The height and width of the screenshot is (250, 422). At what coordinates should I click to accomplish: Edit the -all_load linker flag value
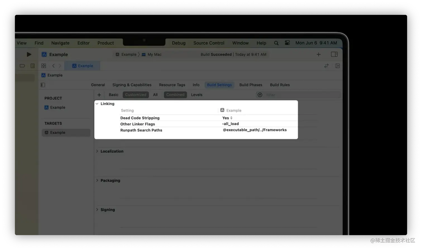[x=231, y=124]
